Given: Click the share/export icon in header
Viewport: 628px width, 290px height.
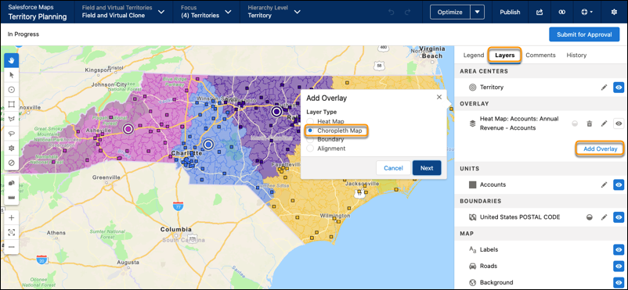Looking at the screenshot, I should pos(539,12).
